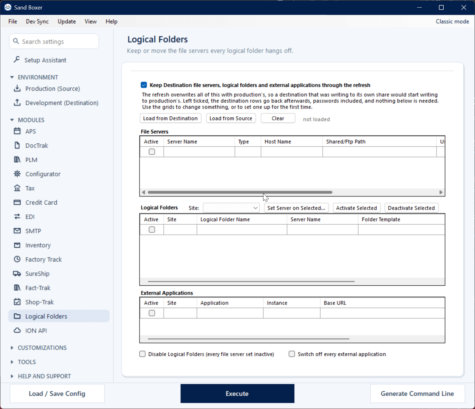This screenshot has height=409, width=475.
Task: Switch to Classic mode
Action: coord(453,22)
